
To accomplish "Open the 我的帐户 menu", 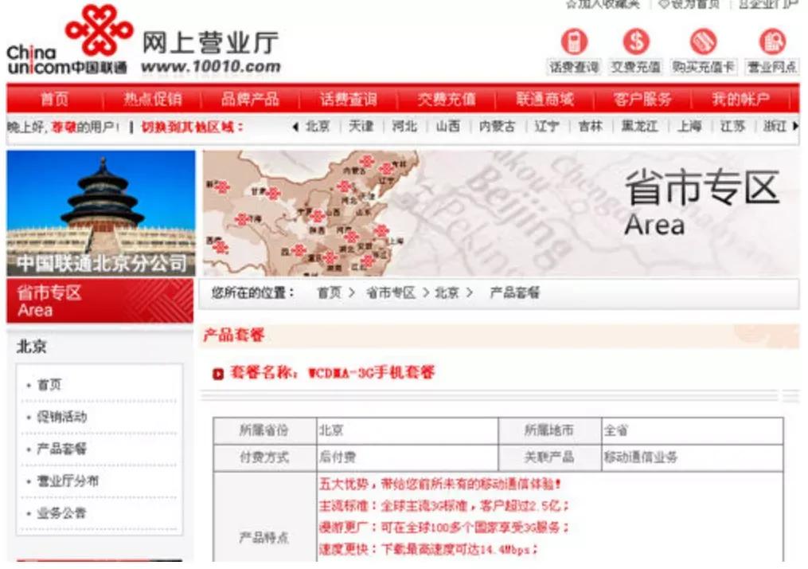I will point(740,99).
